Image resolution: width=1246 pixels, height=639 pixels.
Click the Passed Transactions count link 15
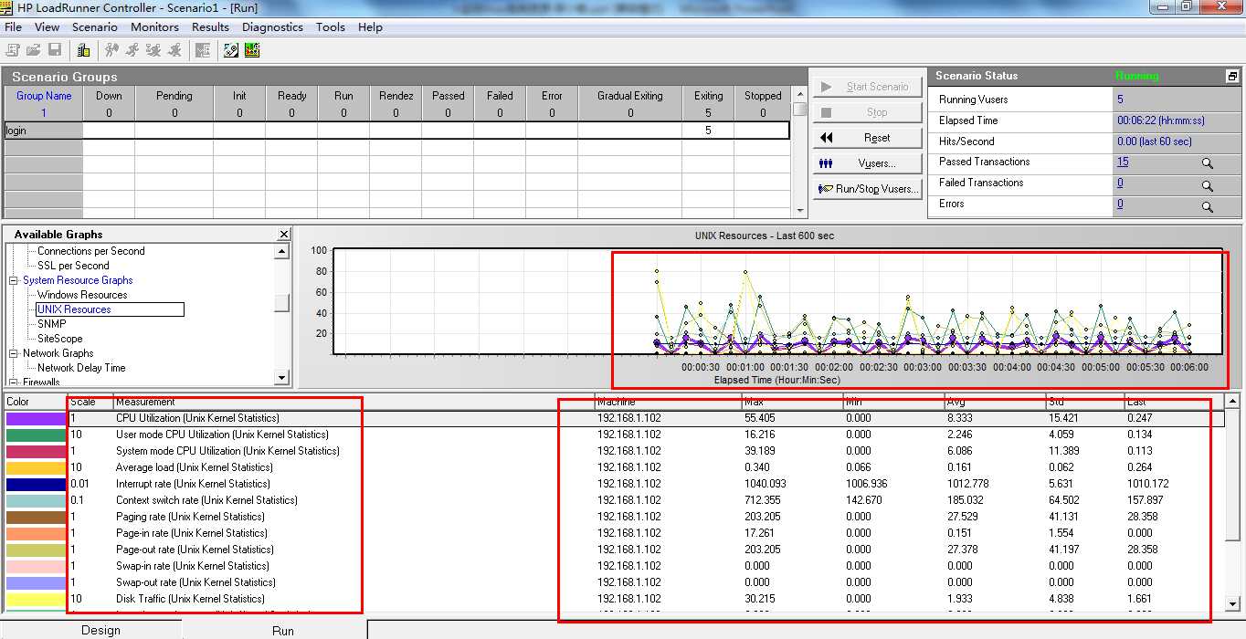pyautogui.click(x=1123, y=162)
